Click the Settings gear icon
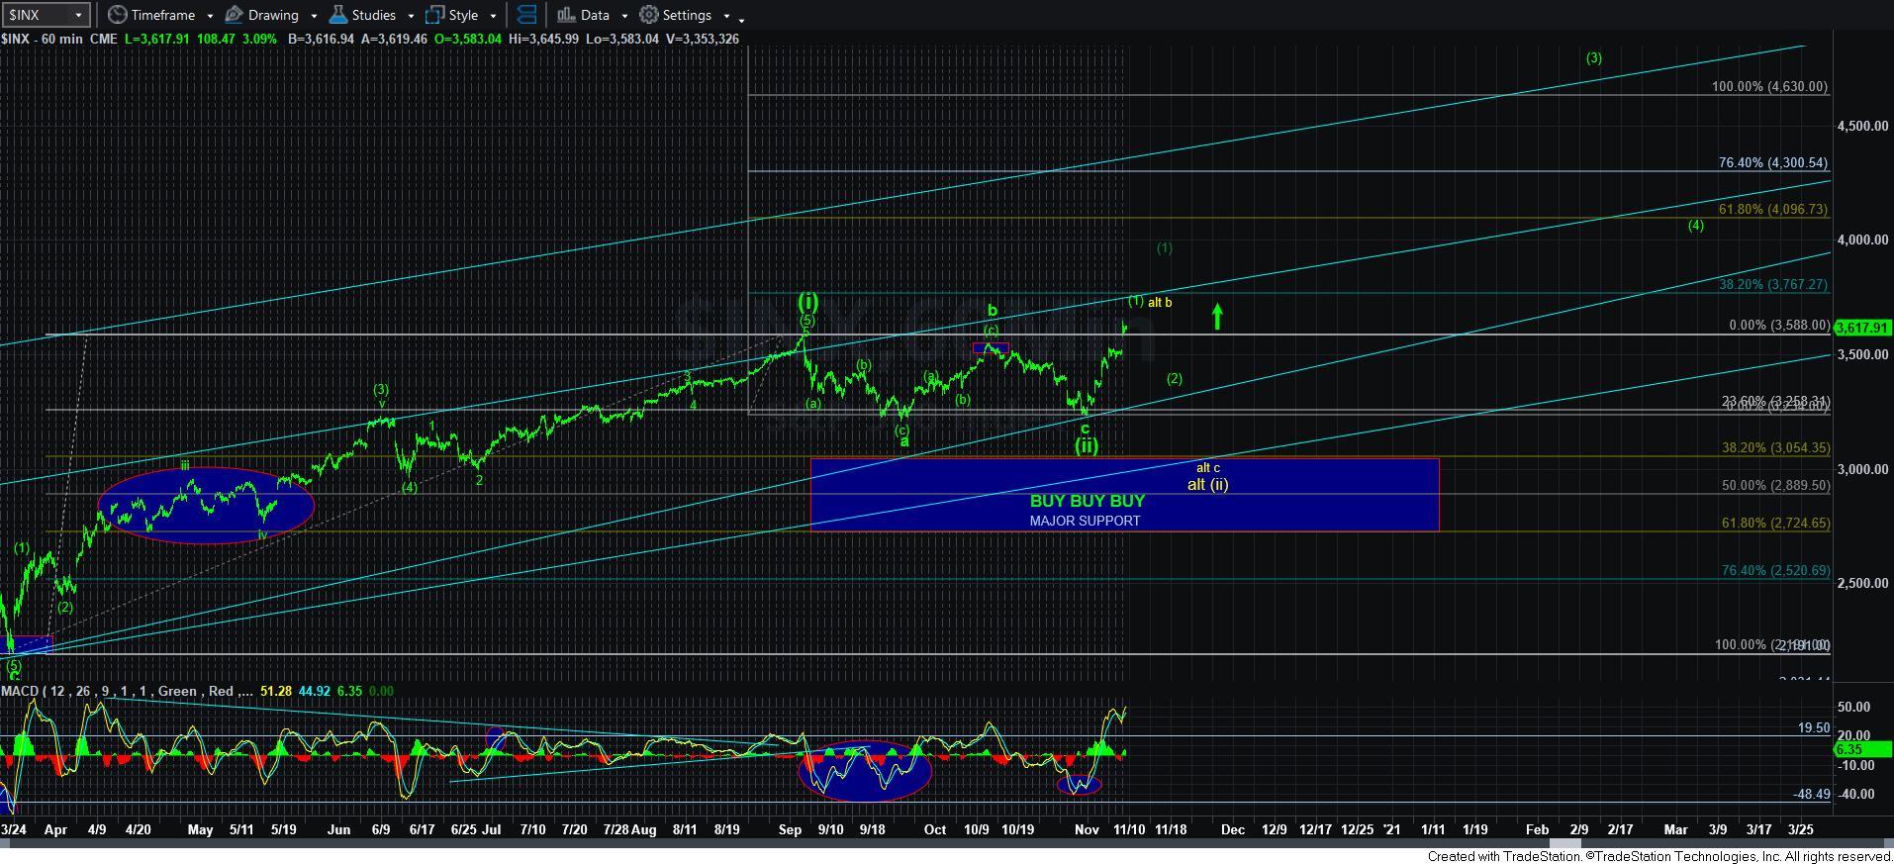Viewport: 1894px width, 864px height. (x=649, y=15)
